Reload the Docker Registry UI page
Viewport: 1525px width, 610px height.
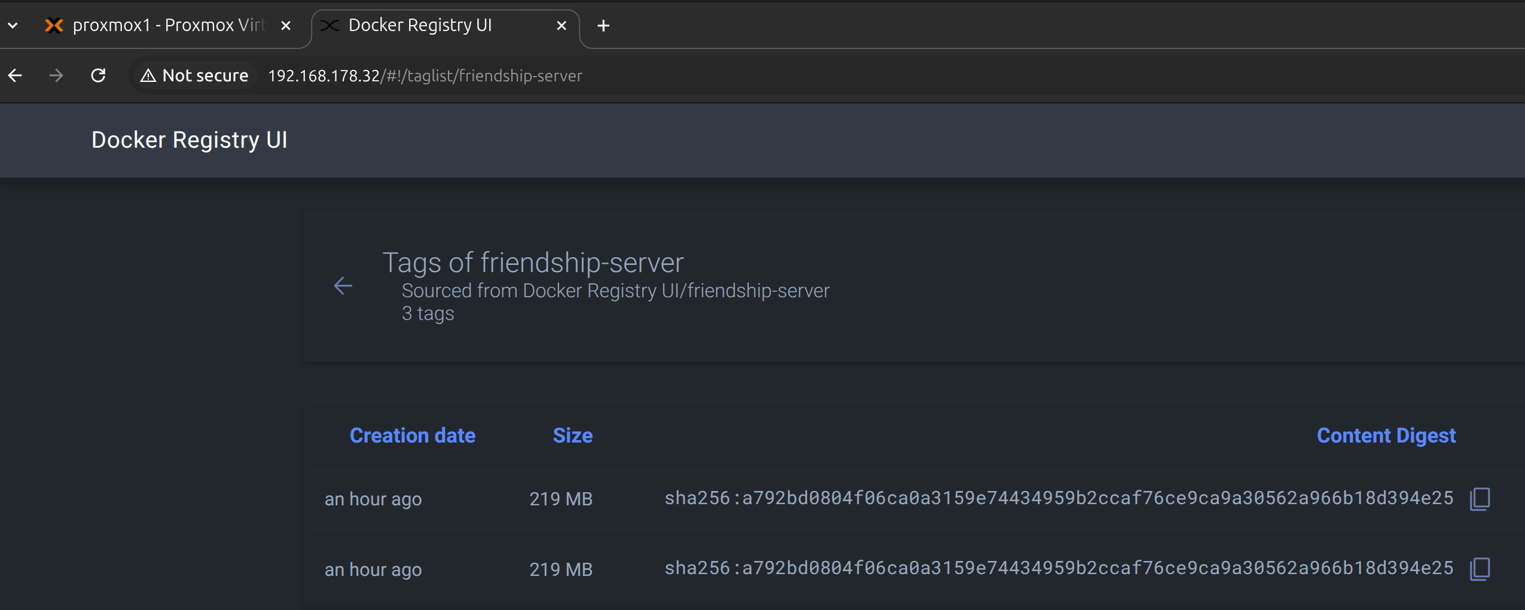[98, 75]
